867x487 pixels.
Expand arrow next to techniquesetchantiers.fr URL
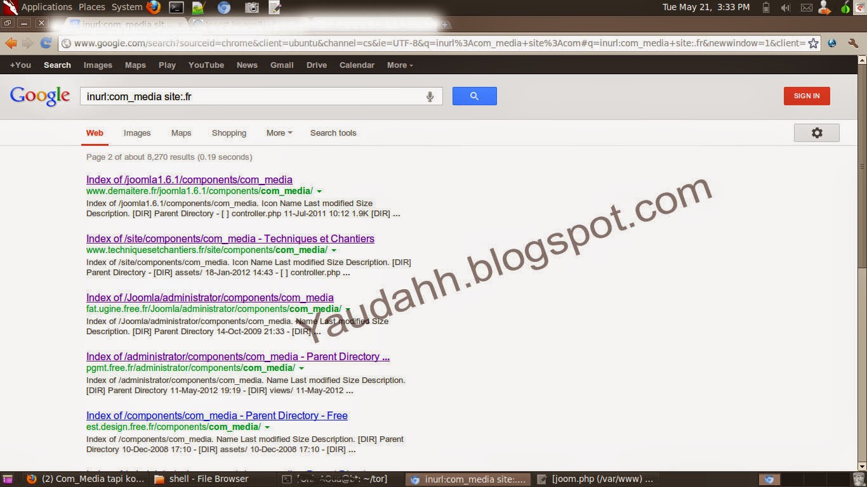(334, 250)
